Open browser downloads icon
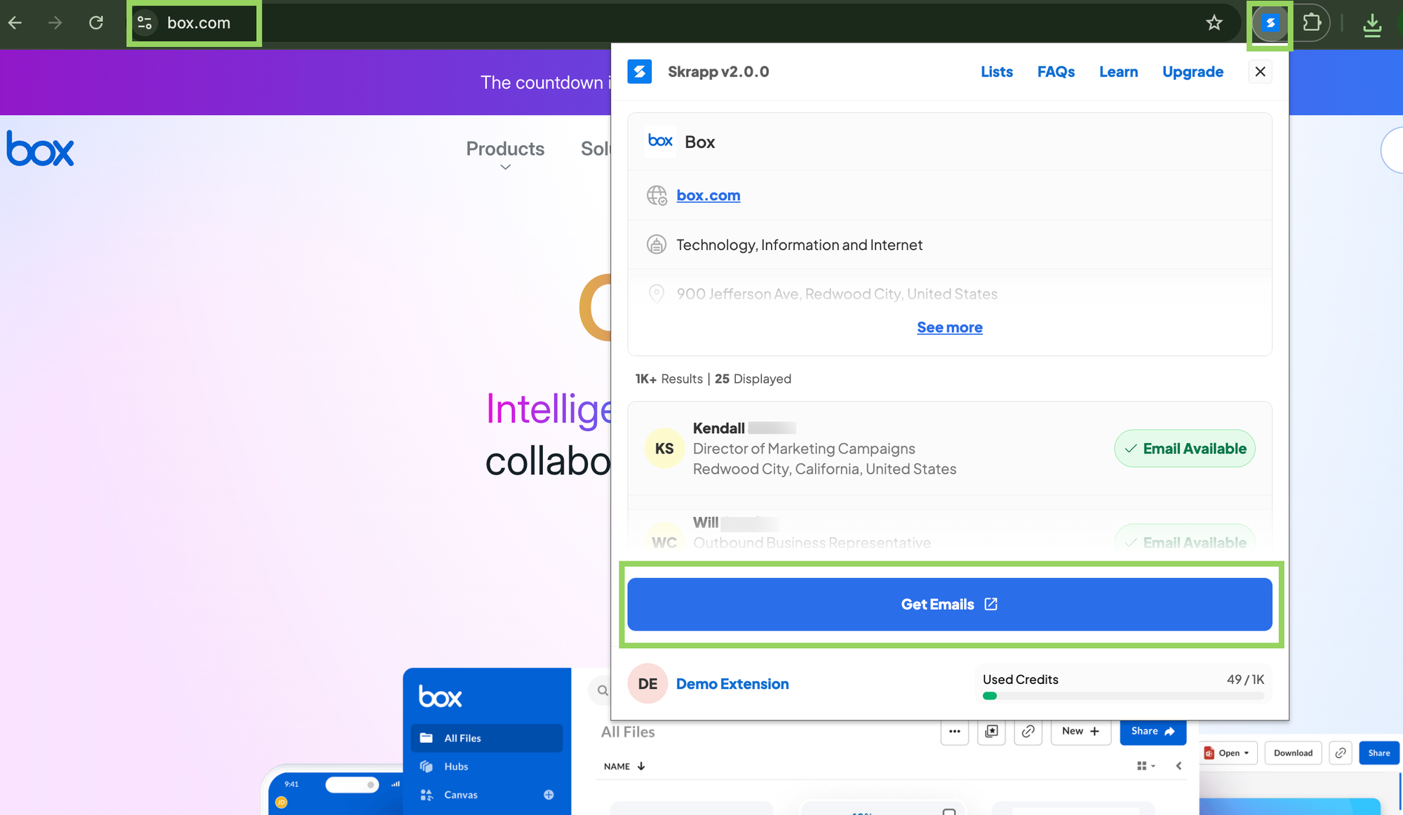Viewport: 1403px width, 815px height. (1372, 25)
